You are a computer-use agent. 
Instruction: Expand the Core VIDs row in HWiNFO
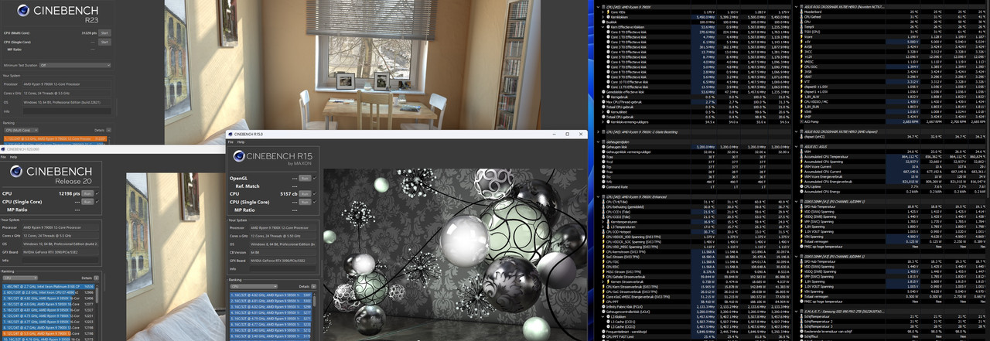603,12
